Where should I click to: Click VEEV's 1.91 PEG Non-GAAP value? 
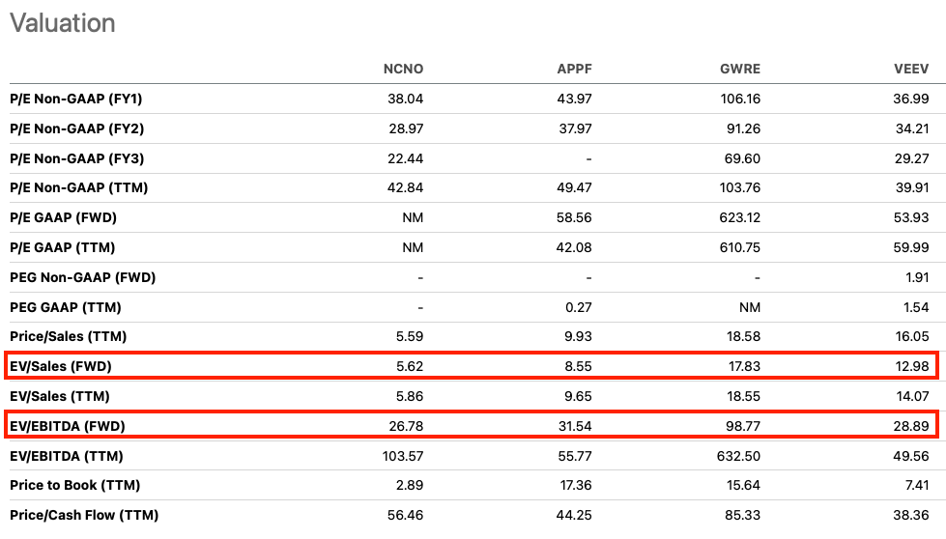pyautogui.click(x=917, y=277)
